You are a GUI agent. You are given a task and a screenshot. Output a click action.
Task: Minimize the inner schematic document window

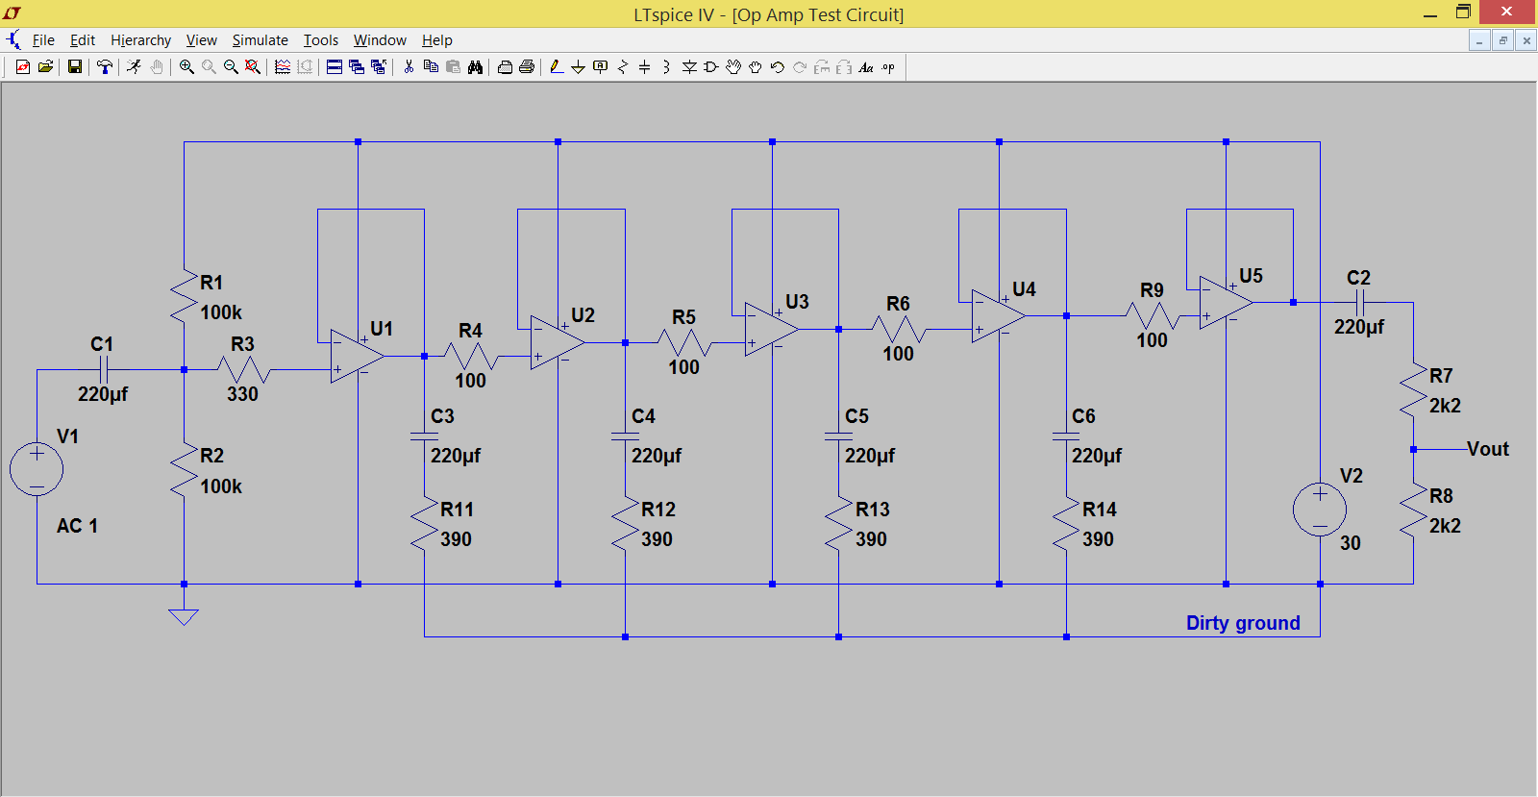click(x=1479, y=40)
